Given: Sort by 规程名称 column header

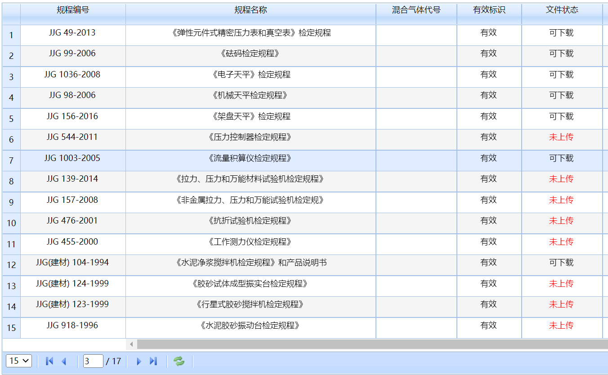Looking at the screenshot, I should tap(250, 10).
